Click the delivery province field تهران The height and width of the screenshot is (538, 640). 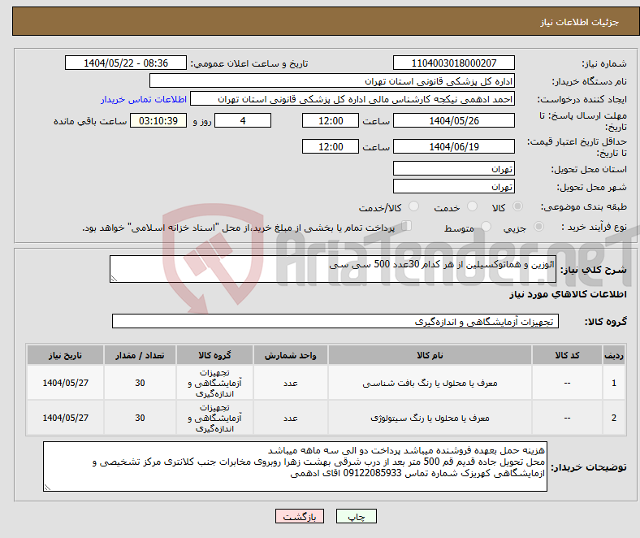point(454,168)
